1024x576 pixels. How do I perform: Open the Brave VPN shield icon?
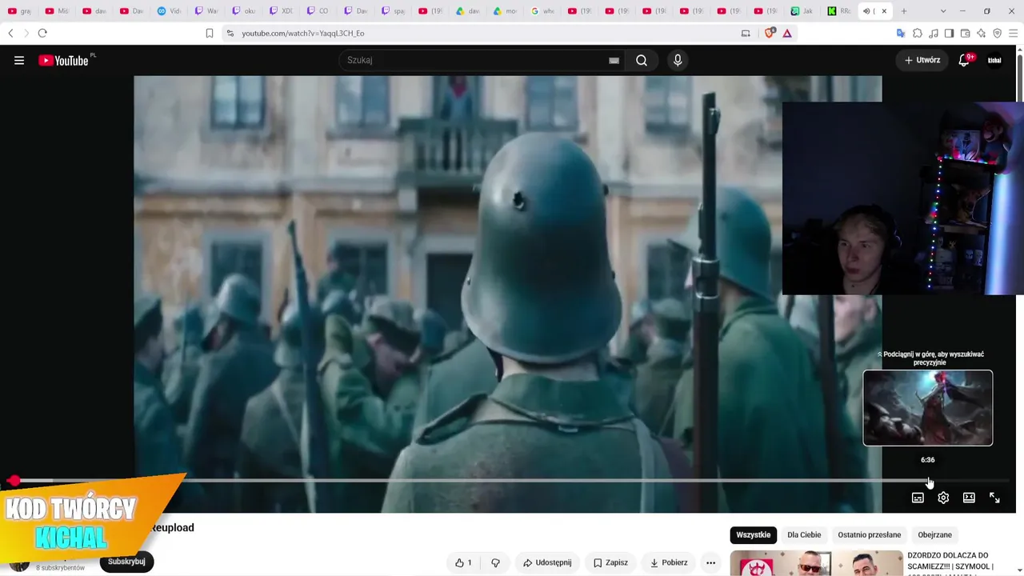[997, 33]
